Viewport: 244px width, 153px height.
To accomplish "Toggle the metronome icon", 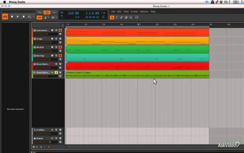I will coord(45,18).
